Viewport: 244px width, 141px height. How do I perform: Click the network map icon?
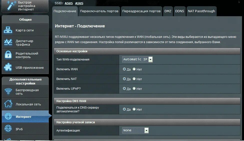[x=8, y=30]
